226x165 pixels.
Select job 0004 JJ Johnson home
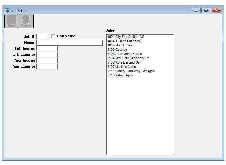click(124, 41)
